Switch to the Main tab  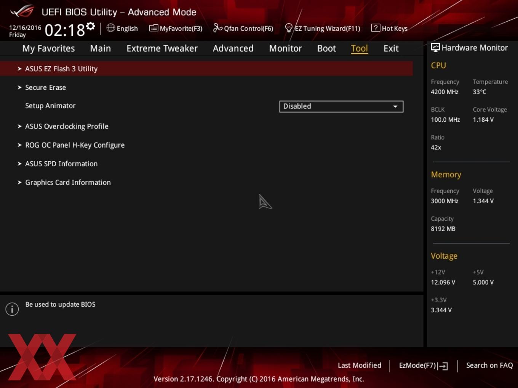pos(101,49)
